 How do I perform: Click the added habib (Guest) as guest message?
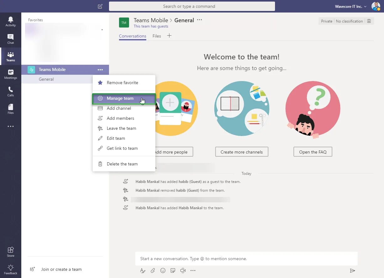pyautogui.click(x=188, y=181)
